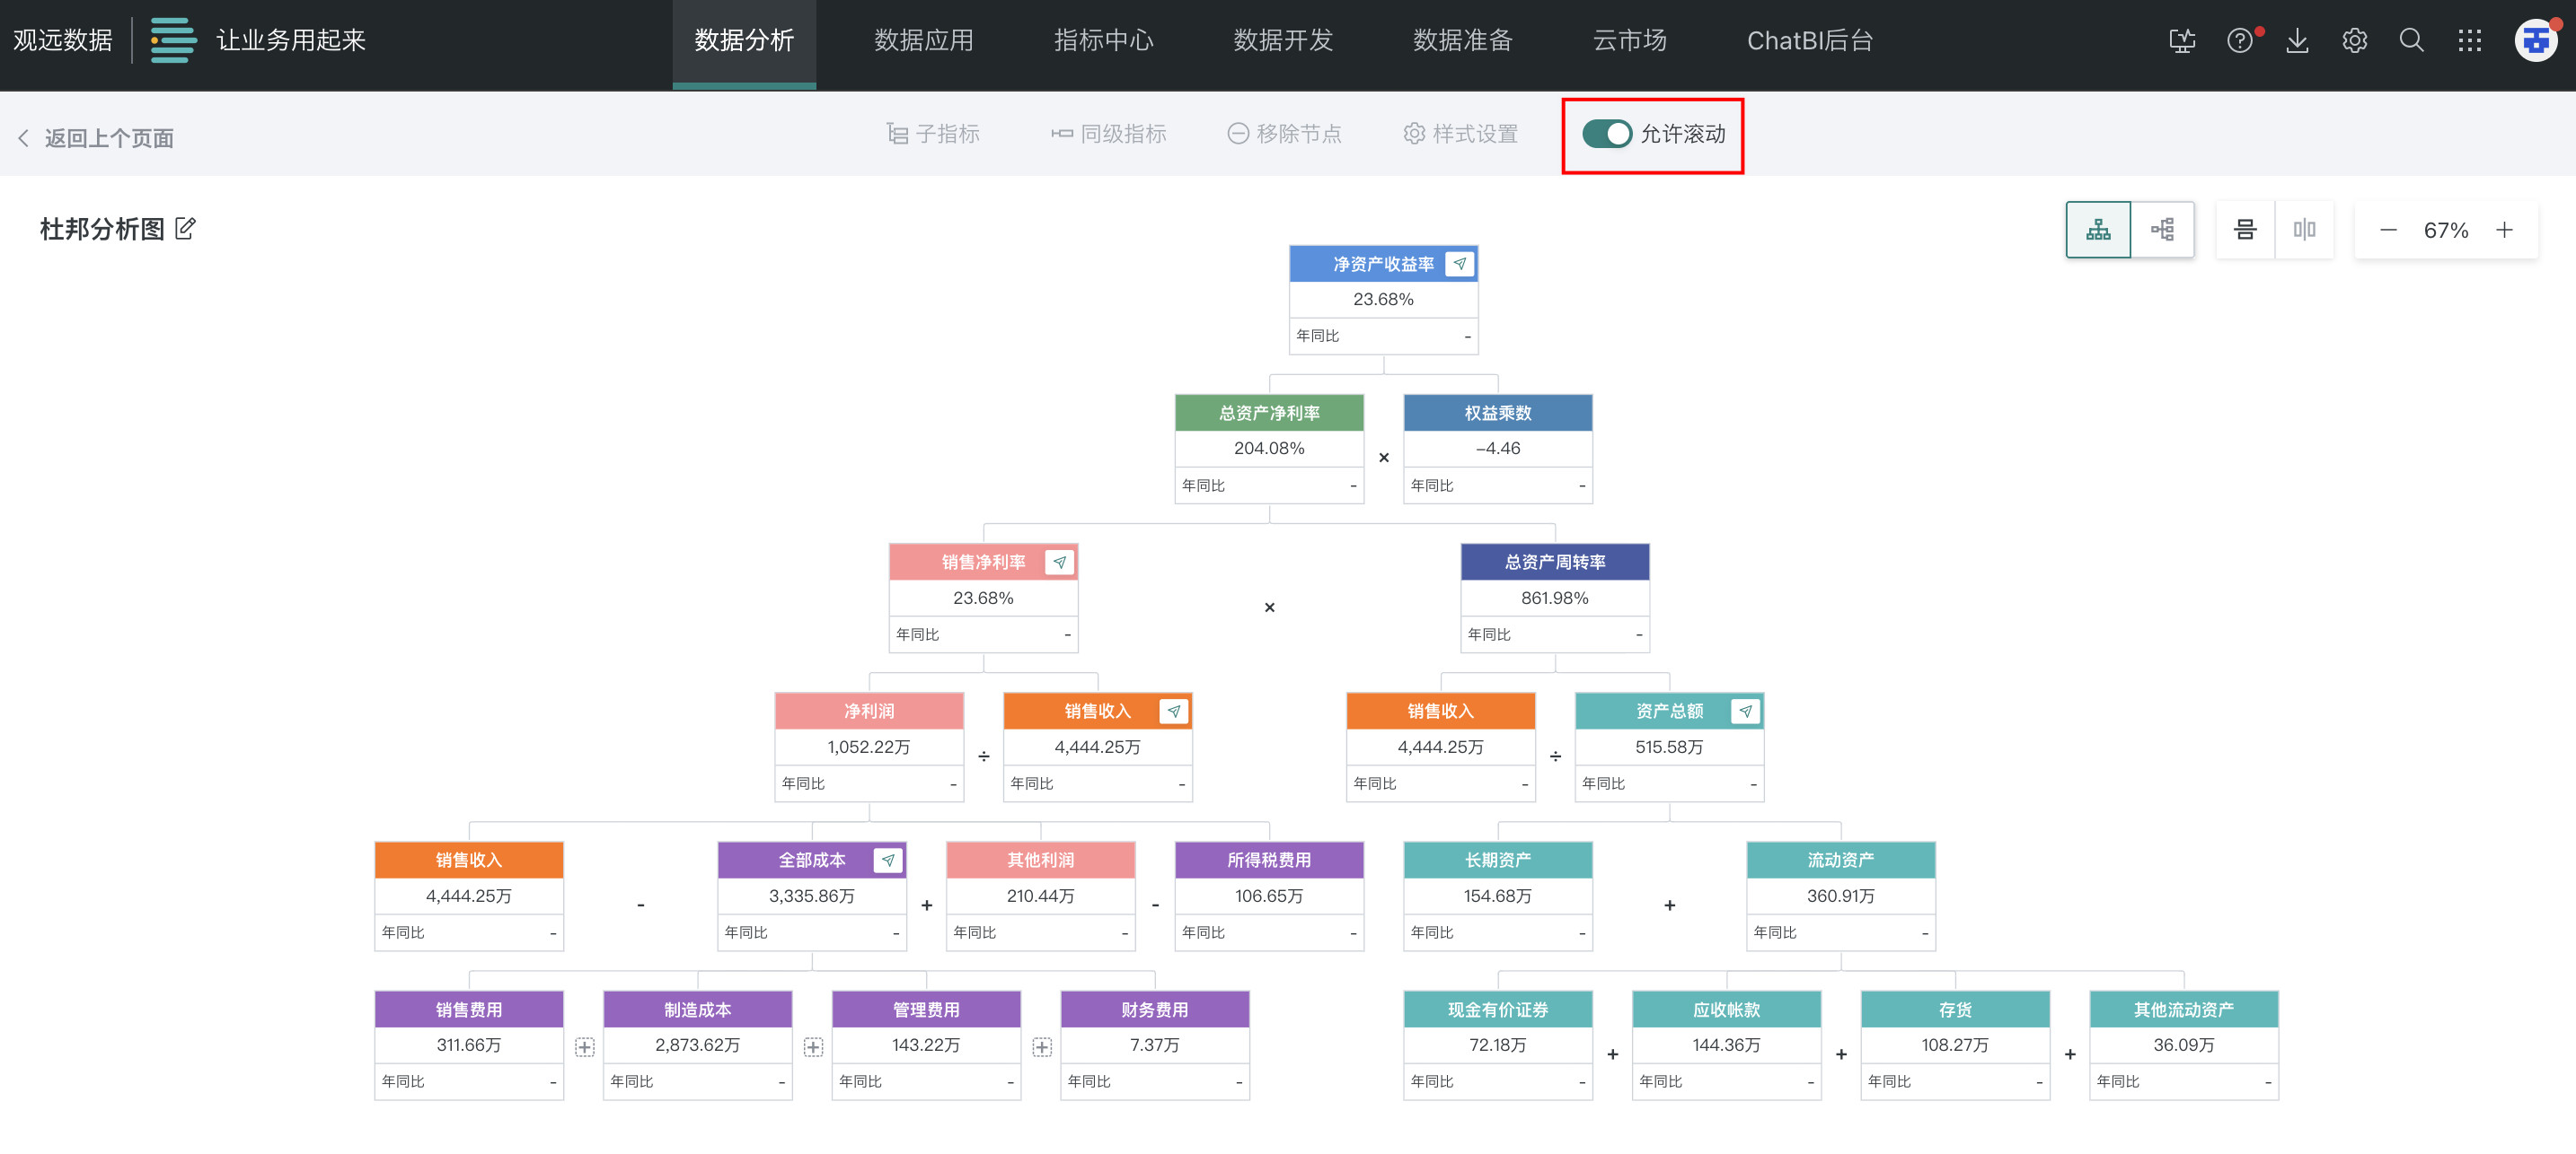This screenshot has height=1154, width=2576.
Task: Click the operator box between 销售费用 and 制造成本
Action: [x=585, y=1046]
